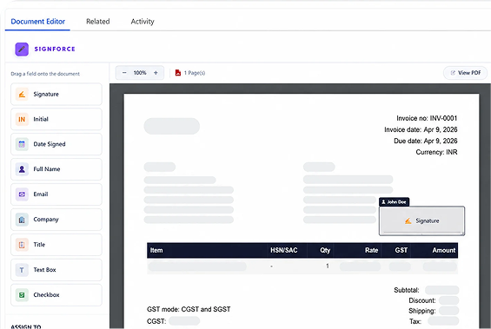Click the Initial field label
491x329 pixels.
click(x=41, y=119)
